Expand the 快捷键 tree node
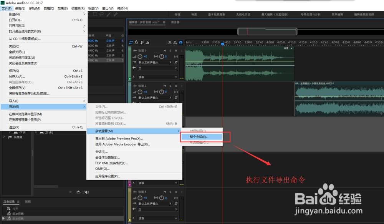Viewport: 384px width, 224px height. tap(4, 137)
